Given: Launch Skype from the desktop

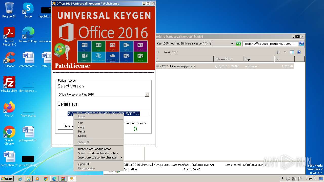Looking at the screenshot, I should pos(28,10).
